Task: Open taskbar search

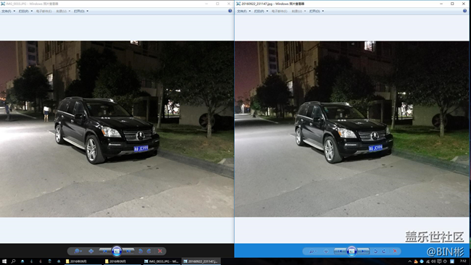Action: click(x=13, y=261)
